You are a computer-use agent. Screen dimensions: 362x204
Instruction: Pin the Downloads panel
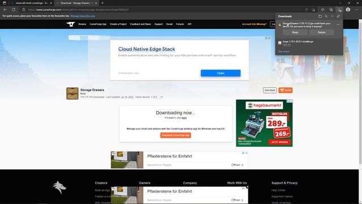pos(338,16)
